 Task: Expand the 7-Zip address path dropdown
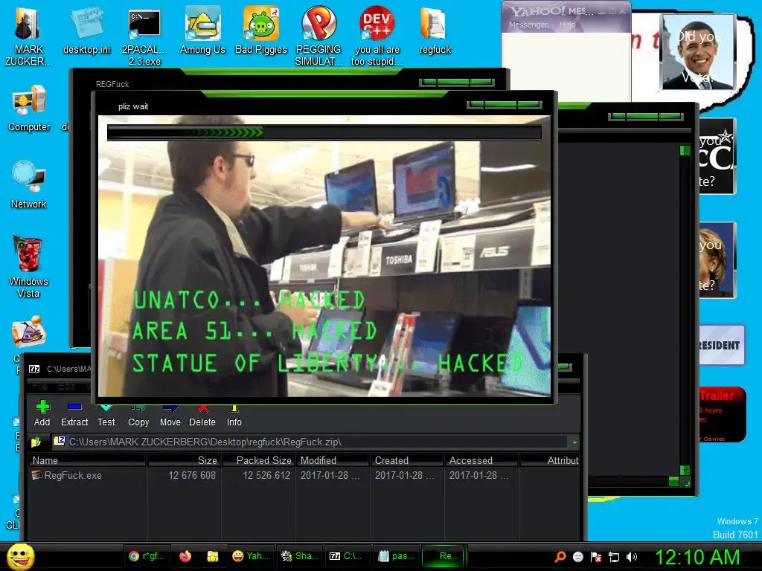point(574,442)
